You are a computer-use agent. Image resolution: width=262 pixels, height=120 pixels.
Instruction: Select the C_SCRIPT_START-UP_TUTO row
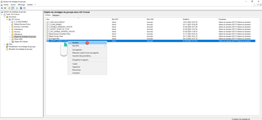click(150, 29)
